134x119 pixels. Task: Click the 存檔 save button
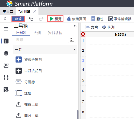tap(18, 19)
